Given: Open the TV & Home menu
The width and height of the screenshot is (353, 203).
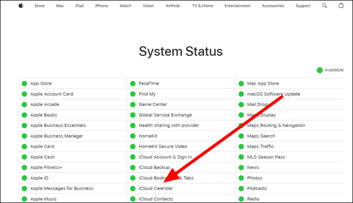Looking at the screenshot, I should (202, 6).
